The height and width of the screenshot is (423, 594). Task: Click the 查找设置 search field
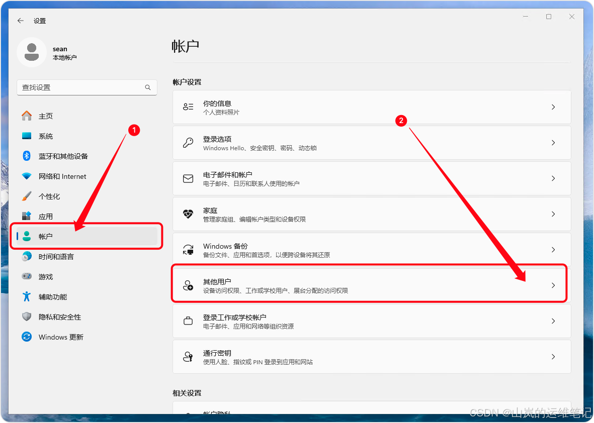(x=87, y=87)
